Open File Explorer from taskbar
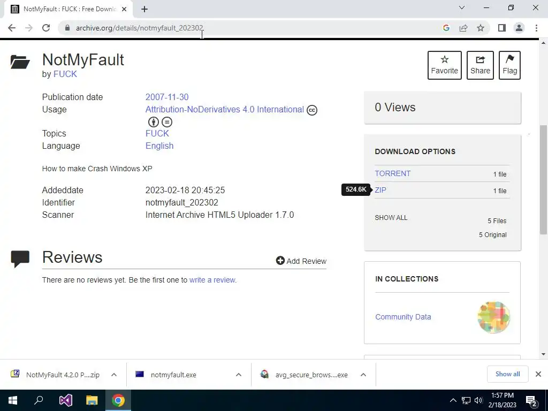 92,400
